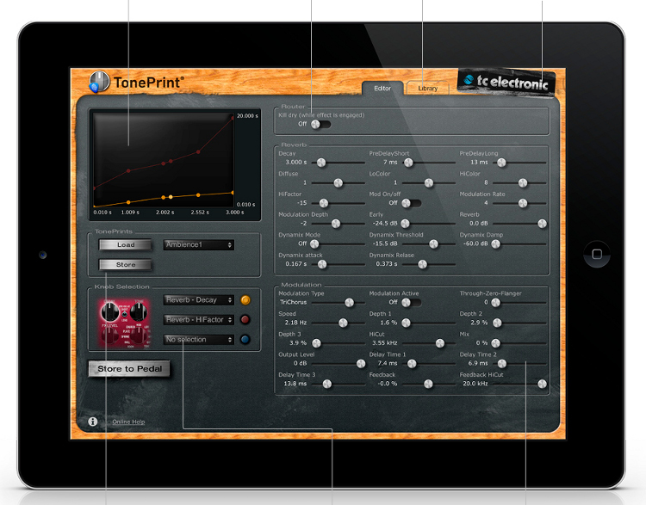Viewport: 646px width, 505px height.
Task: Click the orange curve point at 1.009 s
Action: [128, 202]
